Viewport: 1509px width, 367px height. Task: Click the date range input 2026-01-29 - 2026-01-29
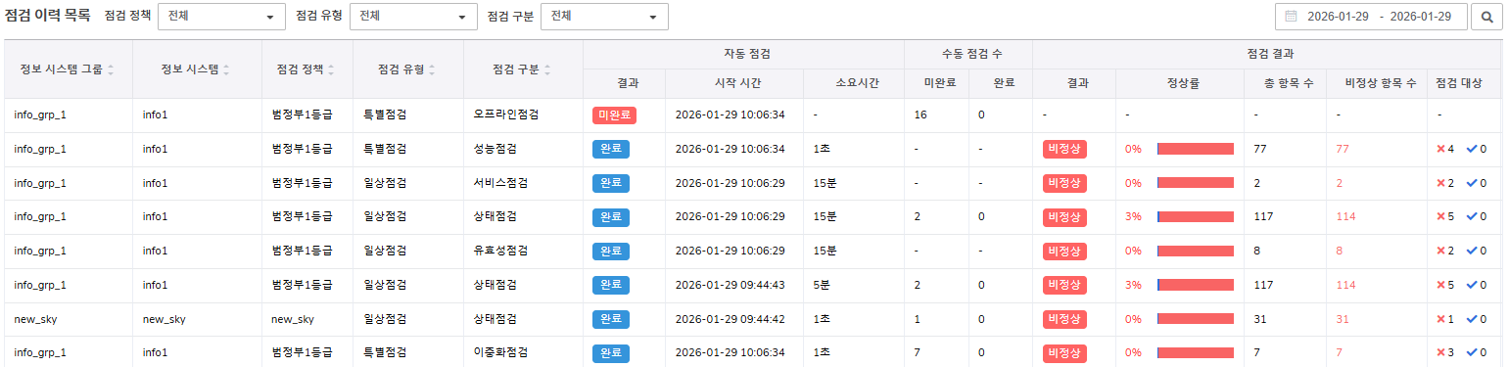point(1372,17)
